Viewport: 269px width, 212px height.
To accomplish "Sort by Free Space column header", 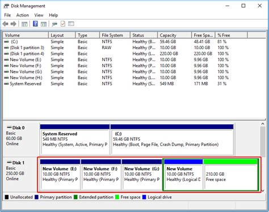I will coord(203,35).
